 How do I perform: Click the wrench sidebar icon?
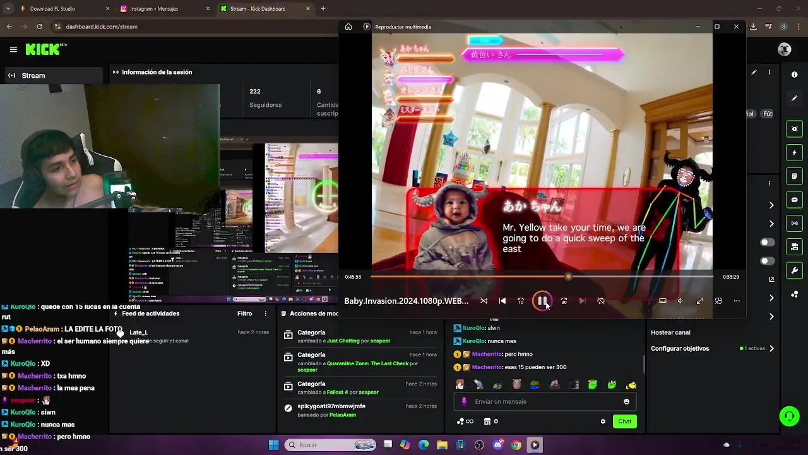(x=794, y=270)
